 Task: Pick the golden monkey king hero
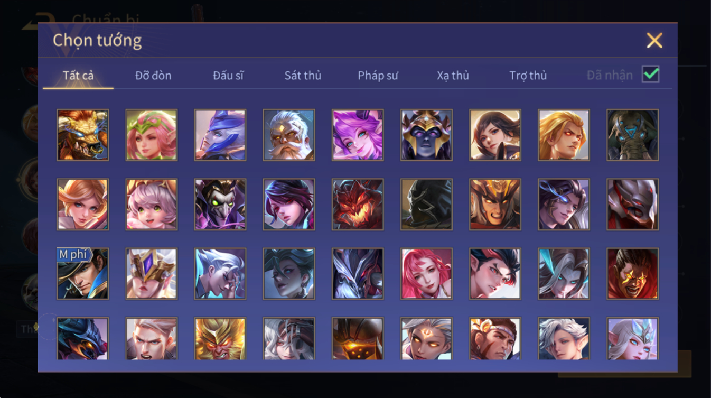coord(220,339)
